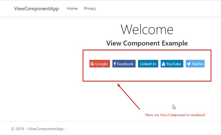Click the red annotation arrow
This screenshot has width=221, height=135.
click(128, 96)
